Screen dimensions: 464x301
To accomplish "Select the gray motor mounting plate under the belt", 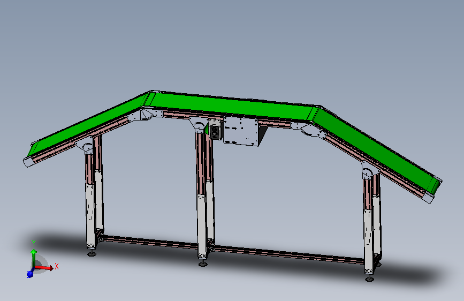I will 241,131.
